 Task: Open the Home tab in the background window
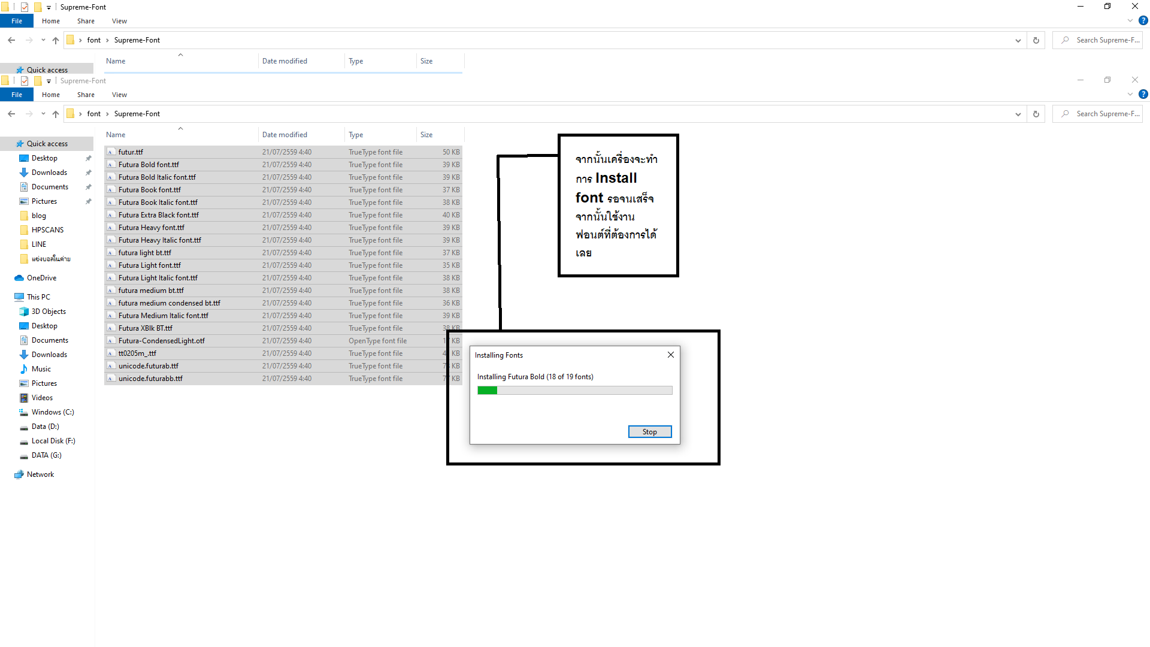point(51,21)
